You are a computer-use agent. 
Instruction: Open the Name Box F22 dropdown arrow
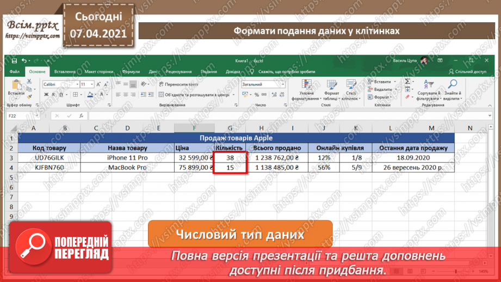[x=37, y=116]
